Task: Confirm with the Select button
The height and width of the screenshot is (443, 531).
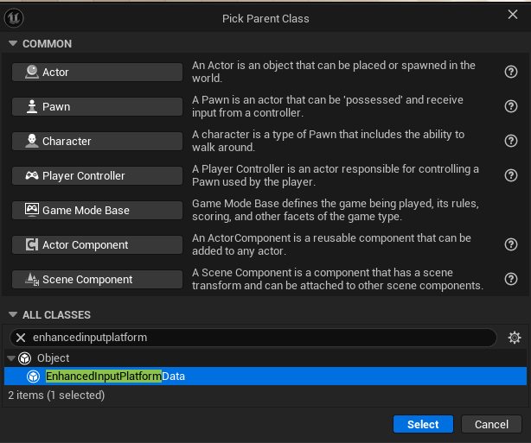Action: pyautogui.click(x=423, y=424)
